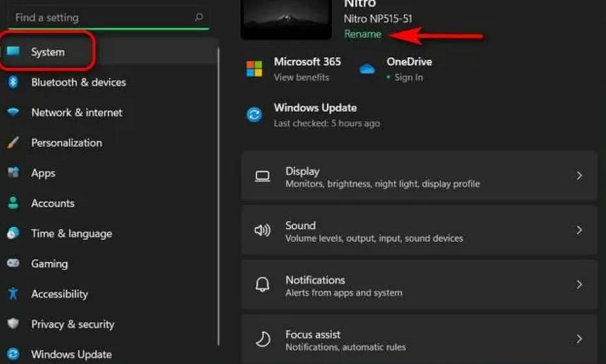Expand the Sound settings chevron
Viewport: 606px width, 364px height.
579,230
